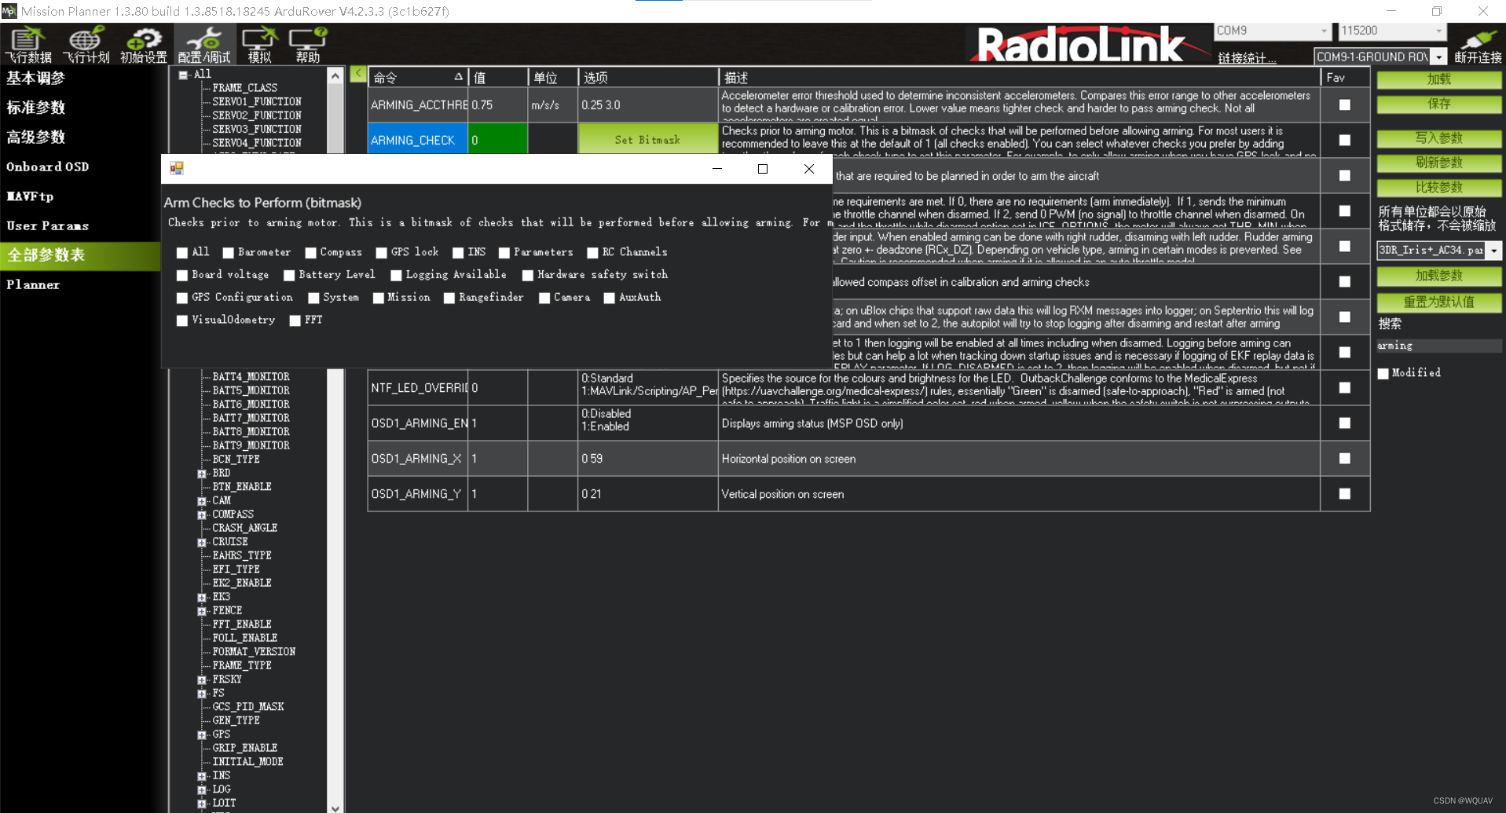Click the load params (加载参数) button
The width and height of the screenshot is (1506, 813).
[x=1438, y=276]
